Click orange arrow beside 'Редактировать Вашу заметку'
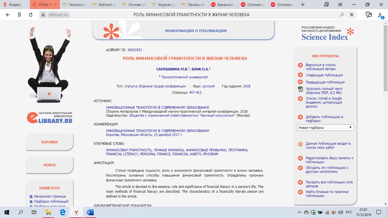 (x=300, y=158)
